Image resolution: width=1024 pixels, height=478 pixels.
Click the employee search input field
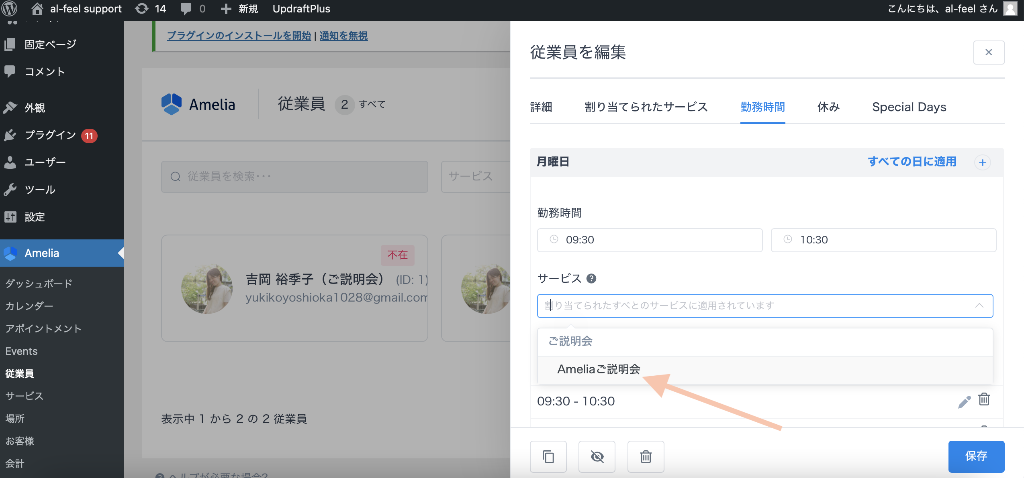294,176
